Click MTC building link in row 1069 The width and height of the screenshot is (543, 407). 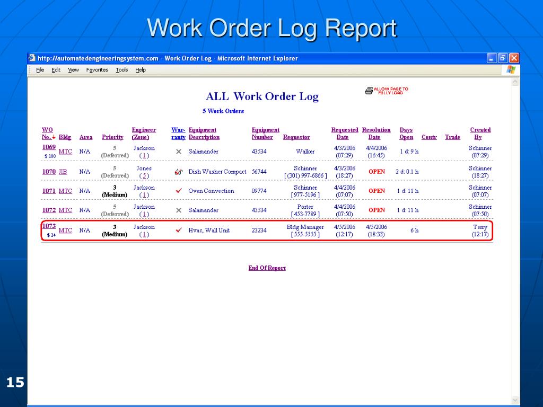pyautogui.click(x=65, y=152)
